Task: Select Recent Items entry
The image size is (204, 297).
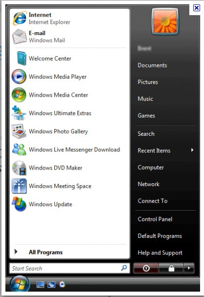Action: pos(154,150)
